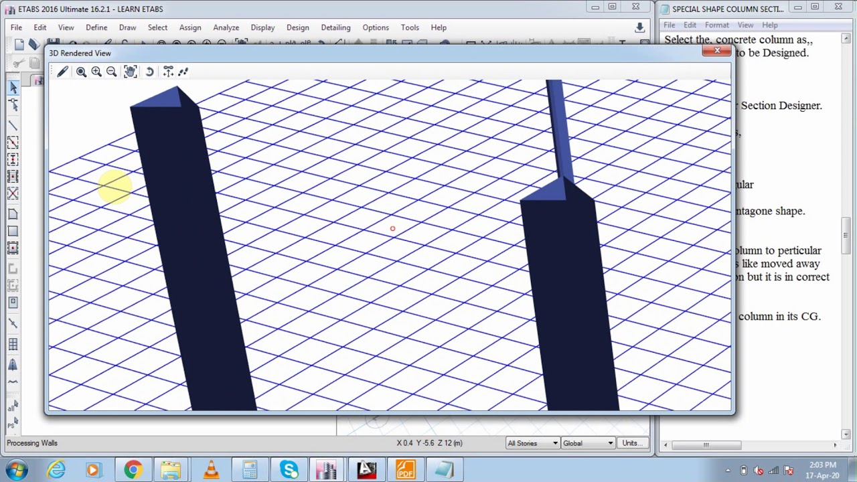857x482 pixels.
Task: Open the File menu in the WordPad window
Action: [670, 25]
